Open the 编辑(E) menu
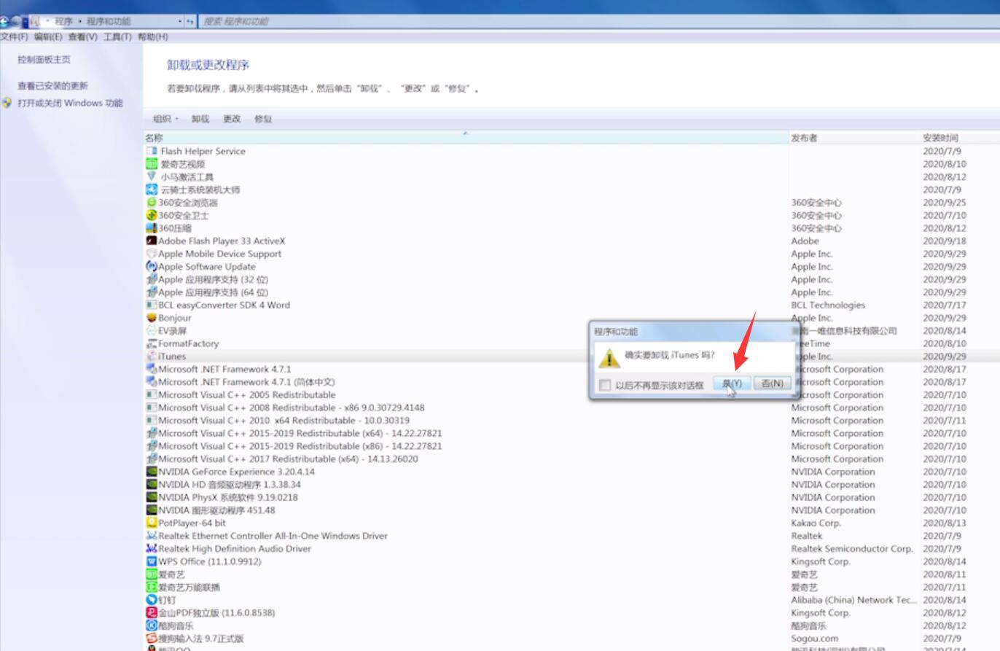Image resolution: width=1000 pixels, height=651 pixels. tap(48, 36)
